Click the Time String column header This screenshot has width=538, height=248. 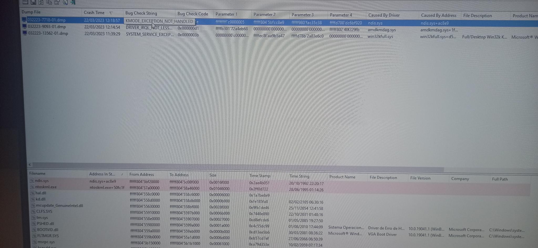click(299, 176)
